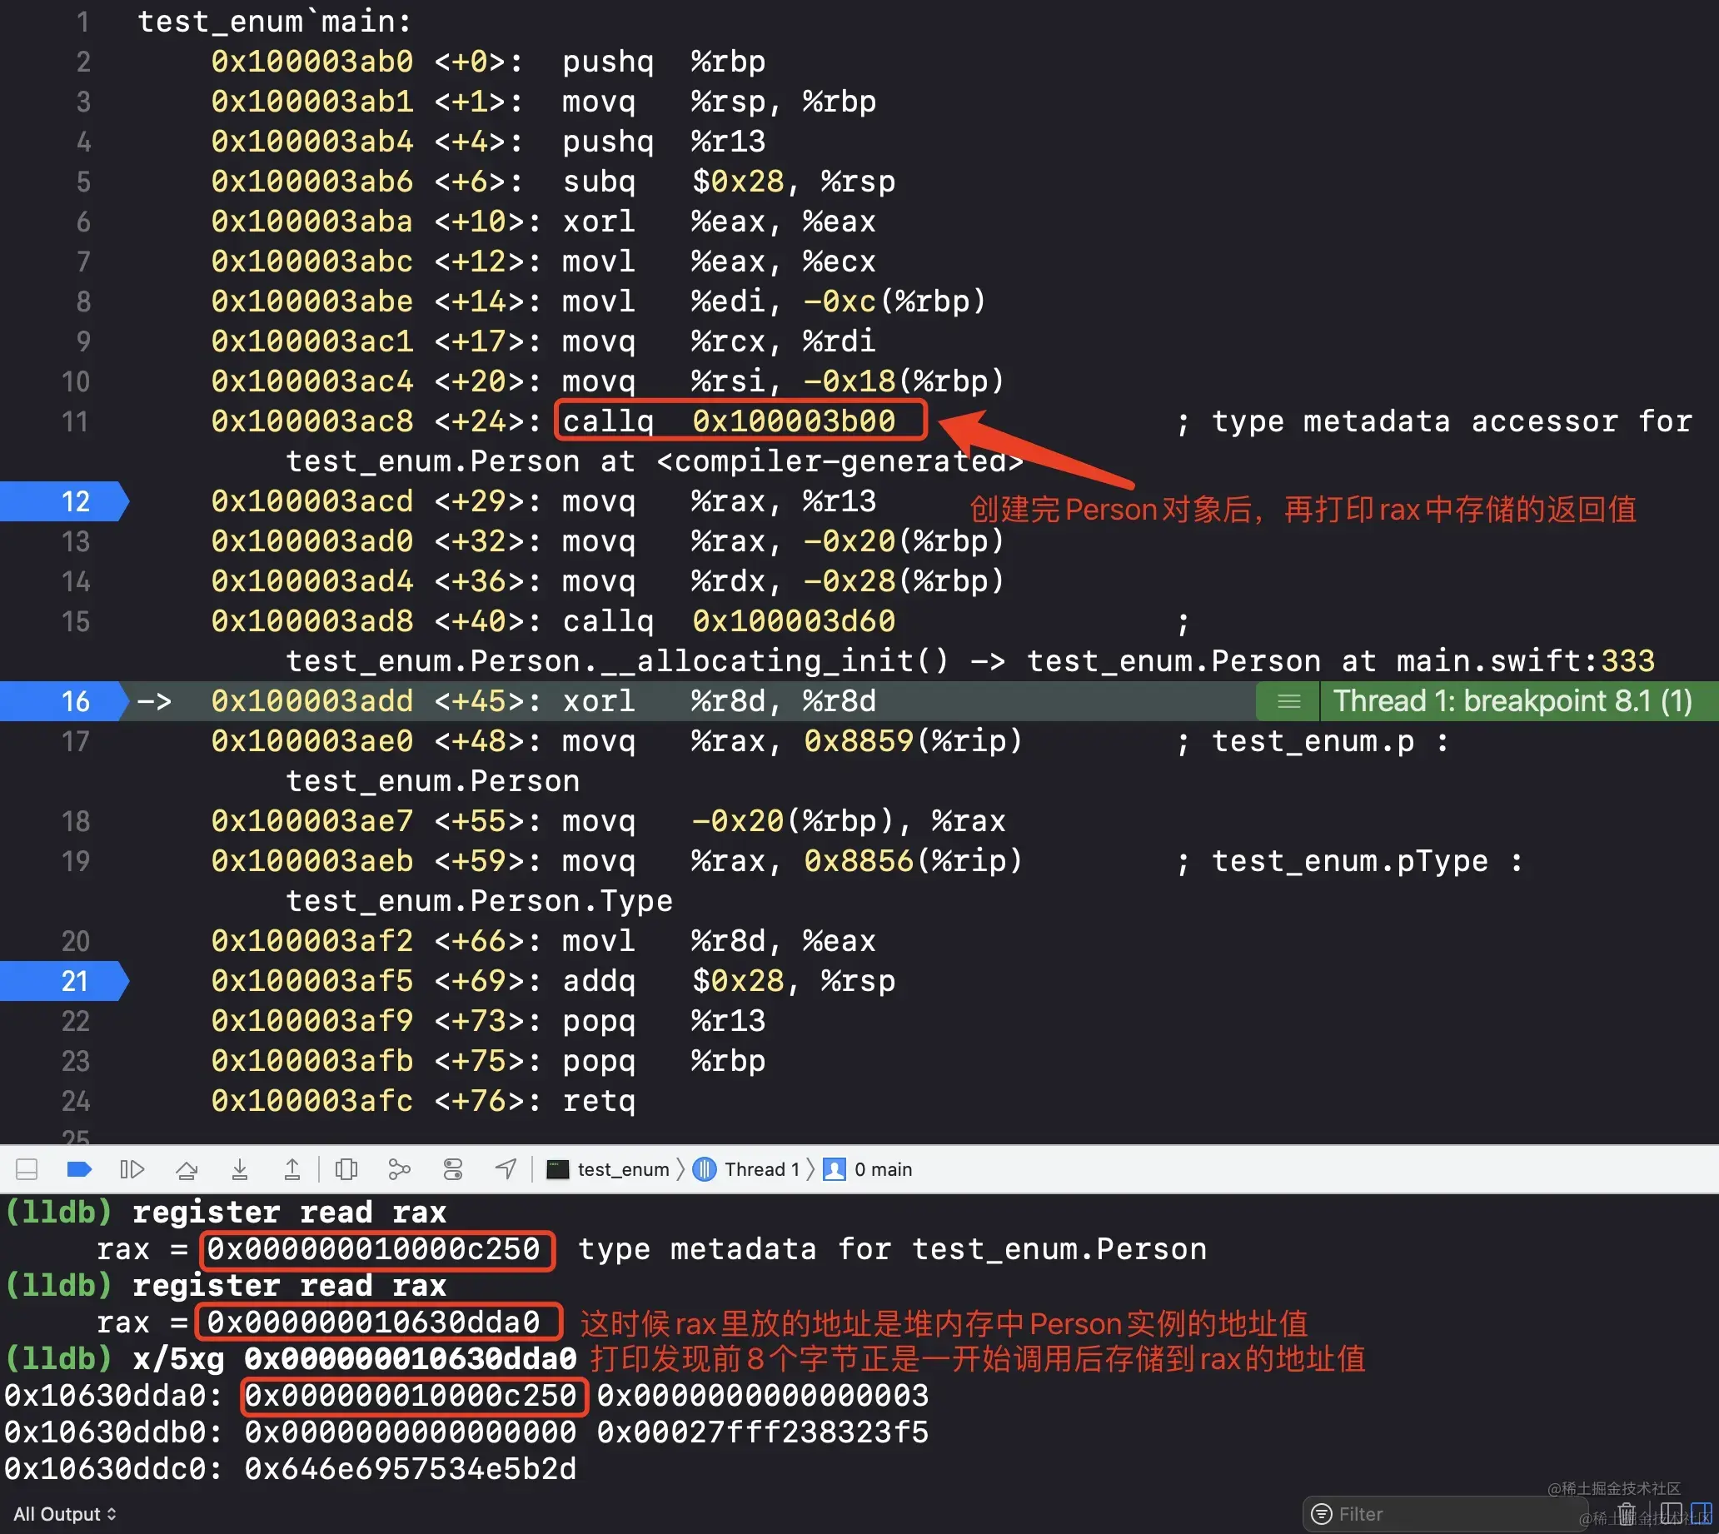Click line number 24 in the gutter
The width and height of the screenshot is (1719, 1534).
click(x=75, y=1101)
